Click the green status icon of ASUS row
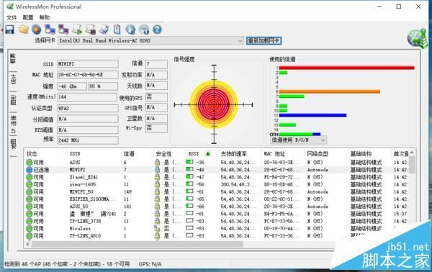 click(30, 162)
